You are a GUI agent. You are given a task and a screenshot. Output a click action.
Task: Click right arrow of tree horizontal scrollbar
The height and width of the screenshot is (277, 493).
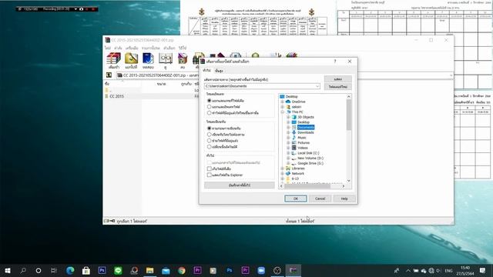click(x=344, y=186)
